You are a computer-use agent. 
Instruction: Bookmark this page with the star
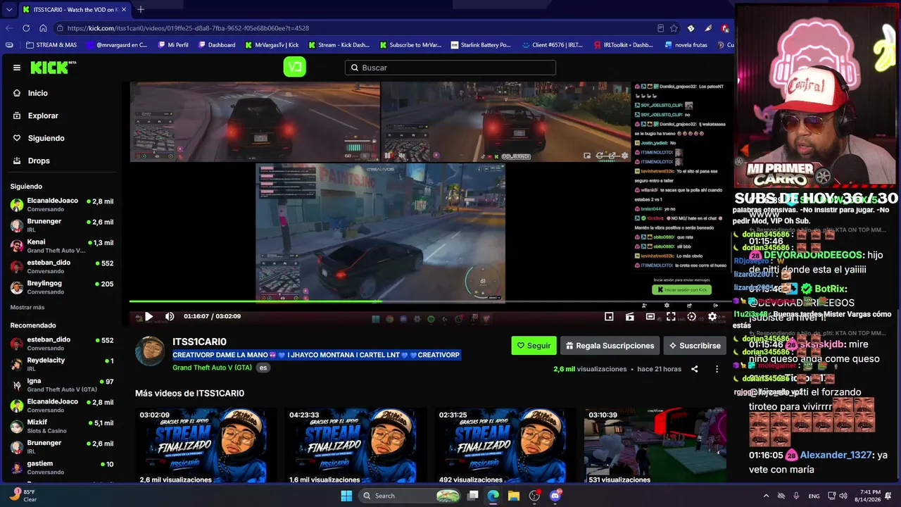tap(674, 28)
